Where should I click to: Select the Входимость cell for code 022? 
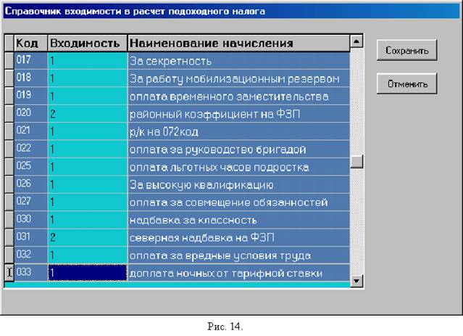click(x=88, y=149)
